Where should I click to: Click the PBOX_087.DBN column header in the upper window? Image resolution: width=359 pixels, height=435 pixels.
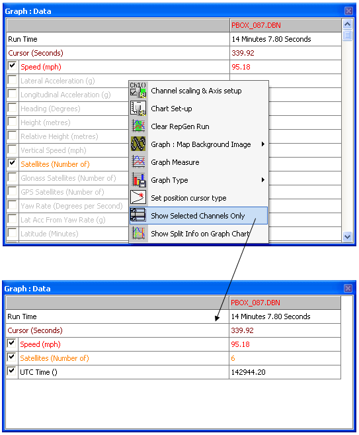286,25
